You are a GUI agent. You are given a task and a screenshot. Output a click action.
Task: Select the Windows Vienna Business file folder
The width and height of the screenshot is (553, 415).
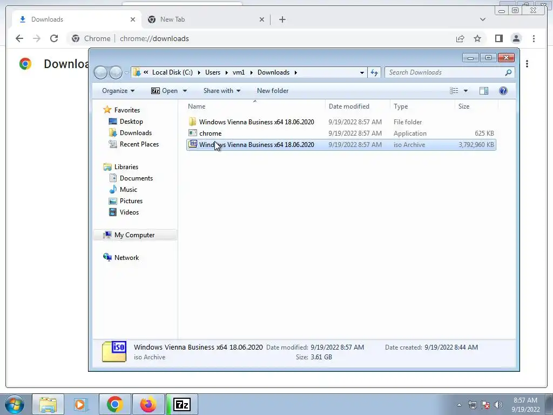(341, 122)
